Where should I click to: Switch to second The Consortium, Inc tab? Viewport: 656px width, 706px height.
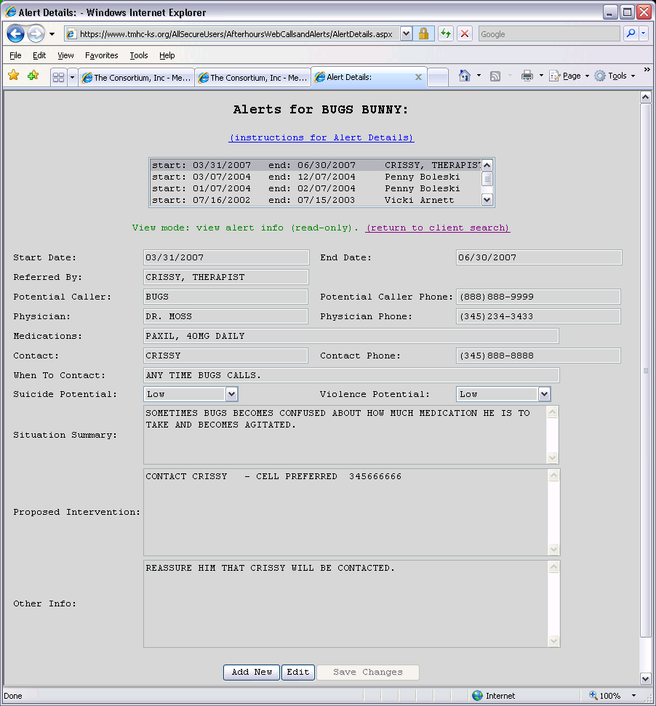[x=253, y=78]
